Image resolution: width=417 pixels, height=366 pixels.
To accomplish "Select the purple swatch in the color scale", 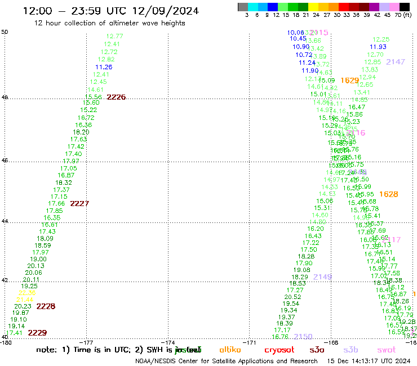I will point(374,7).
